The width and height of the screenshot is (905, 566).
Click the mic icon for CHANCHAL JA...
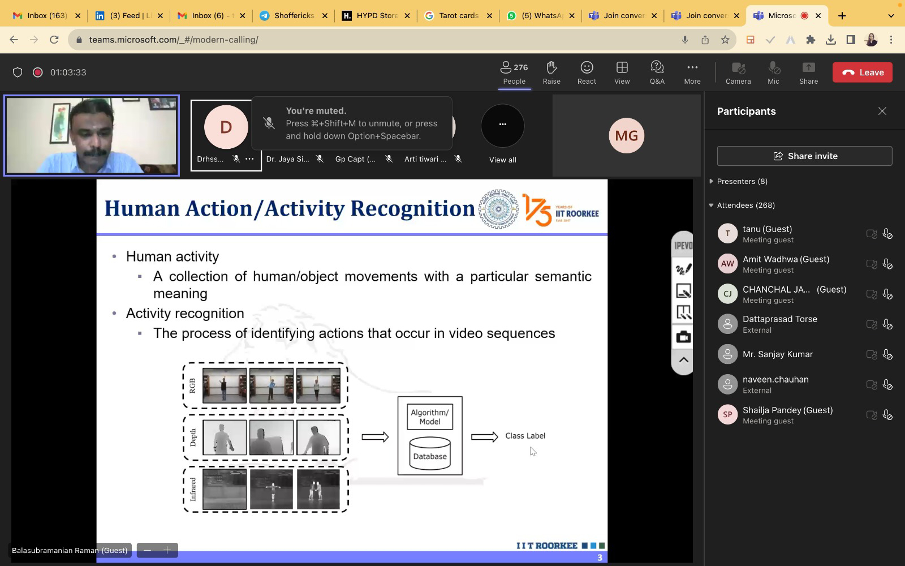pos(887,294)
